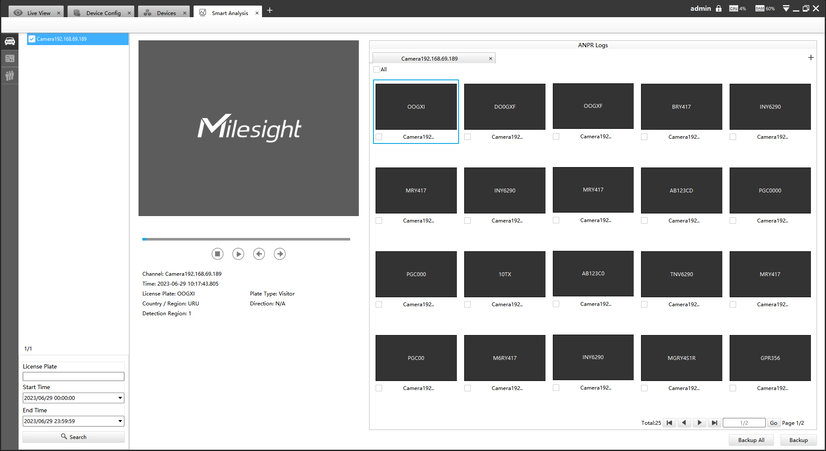This screenshot has height=451, width=826.
Task: Open the PGC00 plate thumbnail
Action: [x=416, y=358]
